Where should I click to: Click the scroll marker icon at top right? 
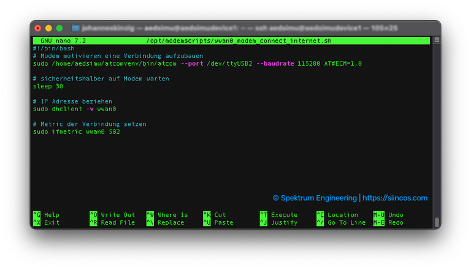pos(436,41)
